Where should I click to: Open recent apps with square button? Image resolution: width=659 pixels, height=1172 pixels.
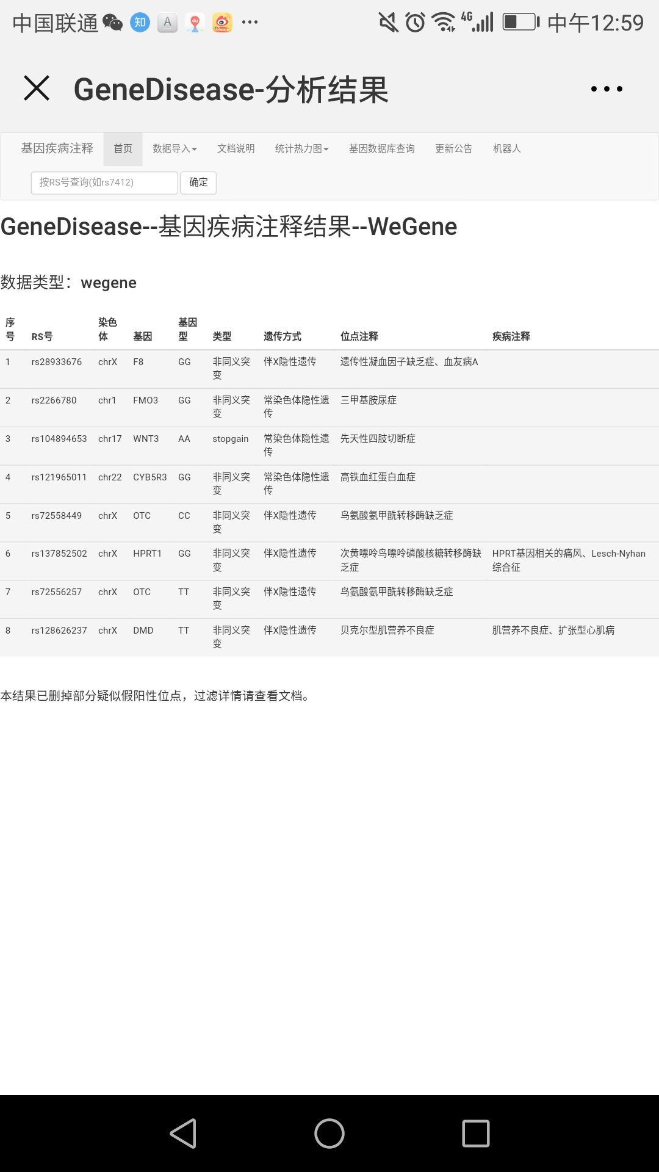coord(476,1134)
